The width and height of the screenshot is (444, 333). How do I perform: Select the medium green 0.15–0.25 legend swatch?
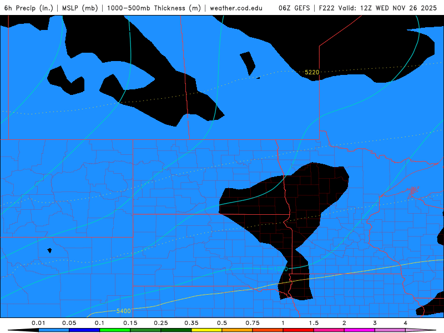click(145, 330)
